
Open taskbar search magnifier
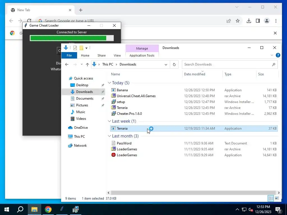[x=20, y=209]
